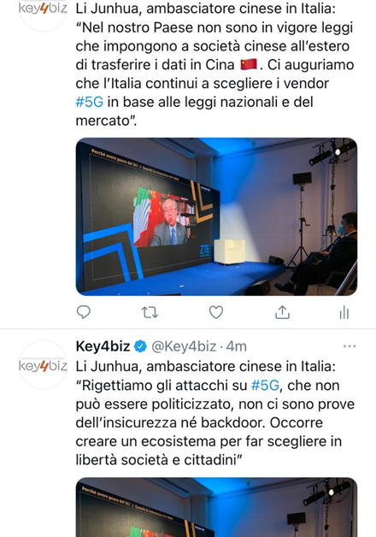Open first tweet text about data laws
The height and width of the screenshot is (537, 376).
click(x=214, y=65)
